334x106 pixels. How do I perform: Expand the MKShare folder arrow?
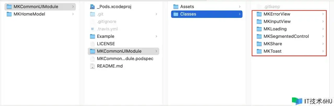[x=323, y=44]
